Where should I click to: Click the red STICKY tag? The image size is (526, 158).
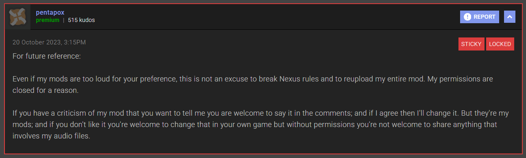[x=471, y=44]
